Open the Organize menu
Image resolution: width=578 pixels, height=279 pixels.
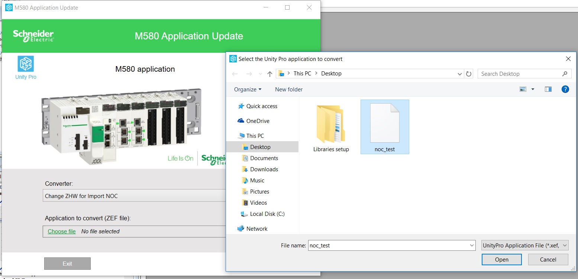pyautogui.click(x=248, y=90)
